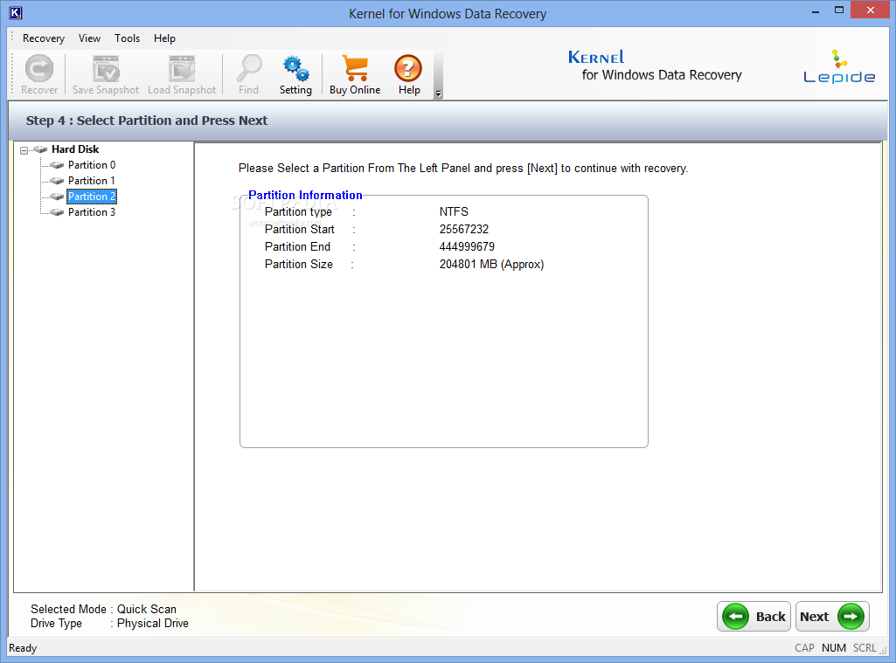The width and height of the screenshot is (896, 663).
Task: Select the Hard Disk tree item
Action: (x=75, y=149)
